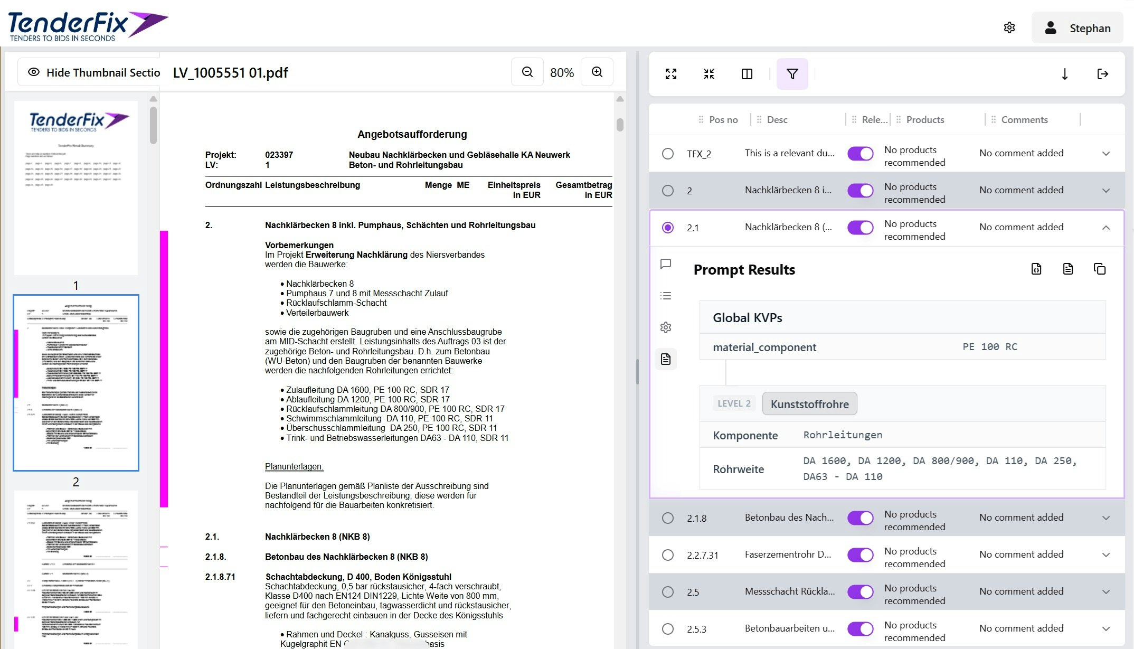This screenshot has width=1134, height=649.
Task: Click the LEVEL 2 badge
Action: coord(734,403)
